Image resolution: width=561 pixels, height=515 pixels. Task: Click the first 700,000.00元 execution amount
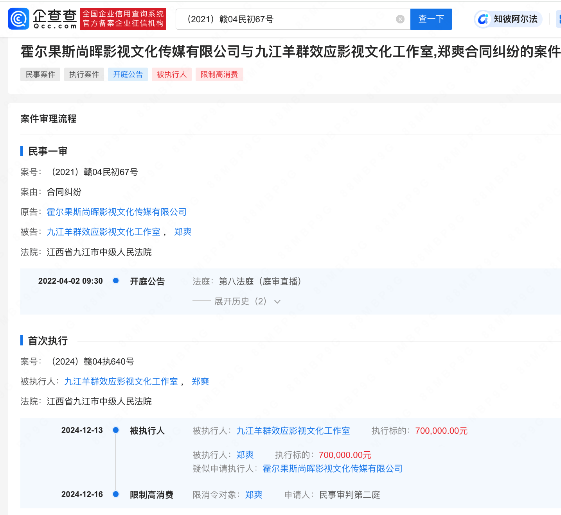point(441,431)
